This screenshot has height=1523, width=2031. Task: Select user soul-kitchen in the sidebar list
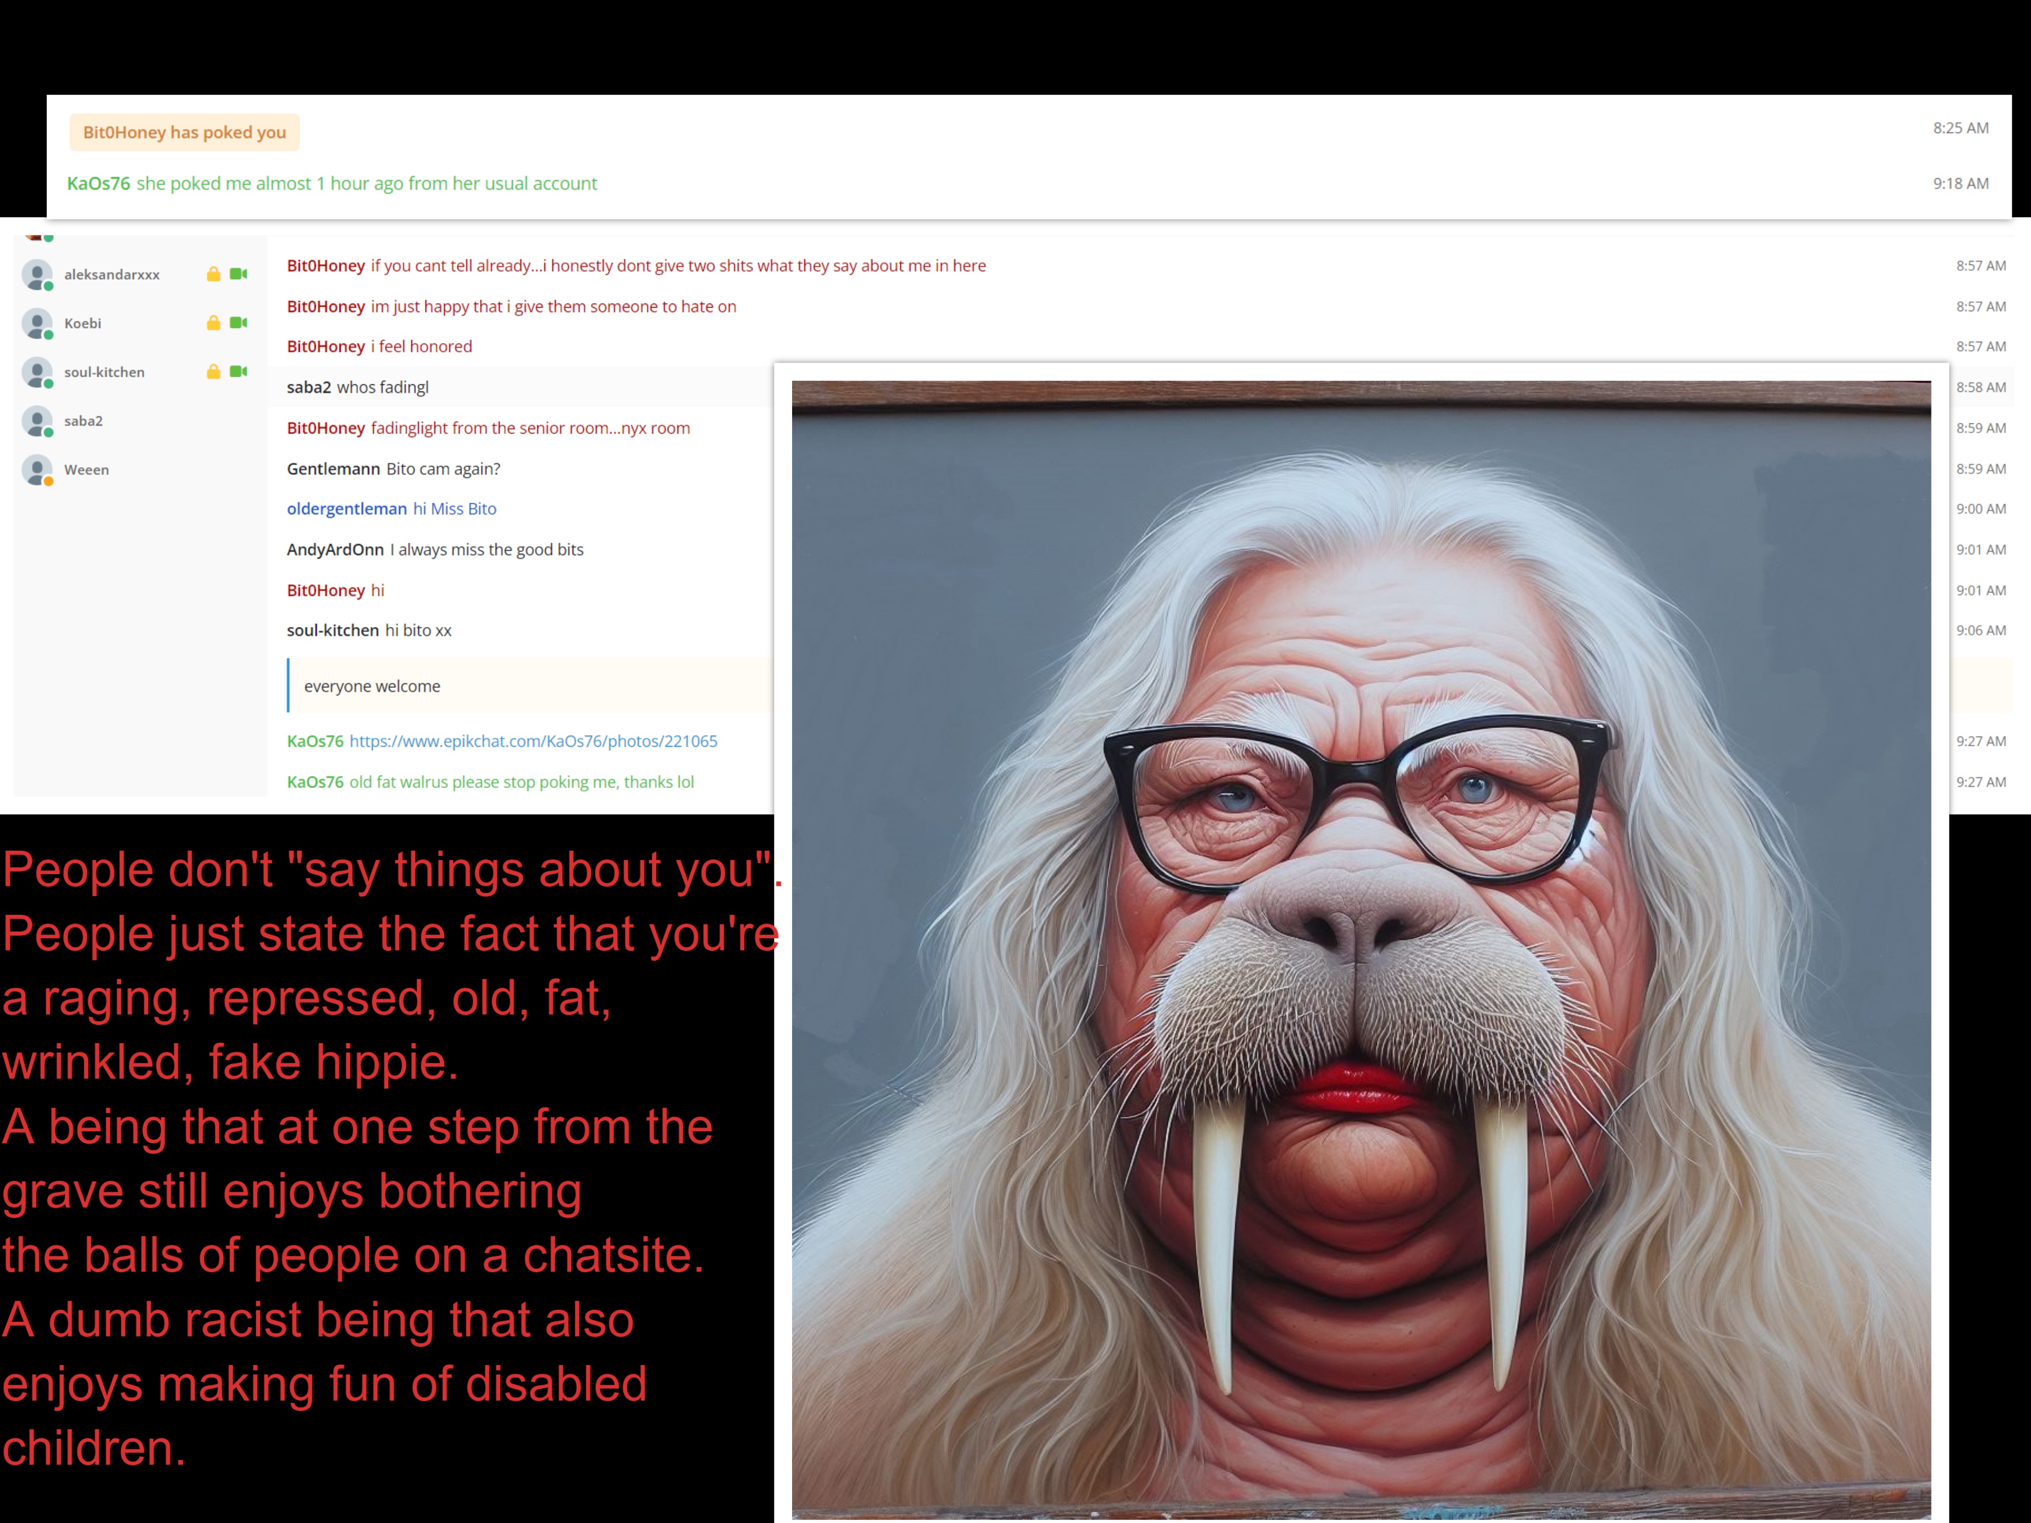105,372
